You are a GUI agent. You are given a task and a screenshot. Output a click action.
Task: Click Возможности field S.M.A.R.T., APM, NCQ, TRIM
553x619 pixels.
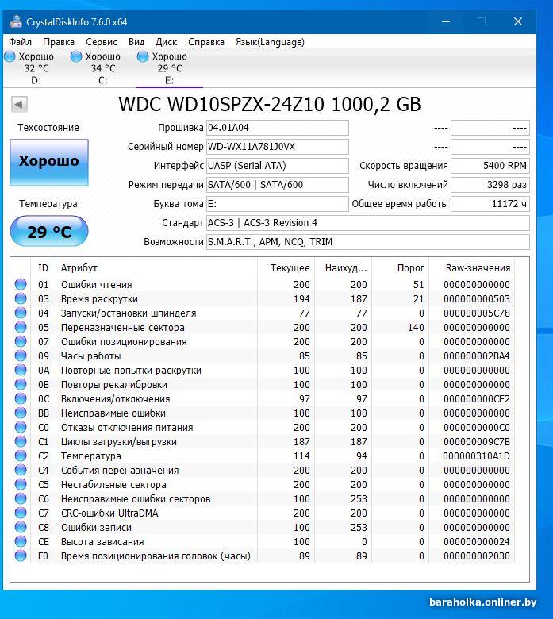point(368,242)
